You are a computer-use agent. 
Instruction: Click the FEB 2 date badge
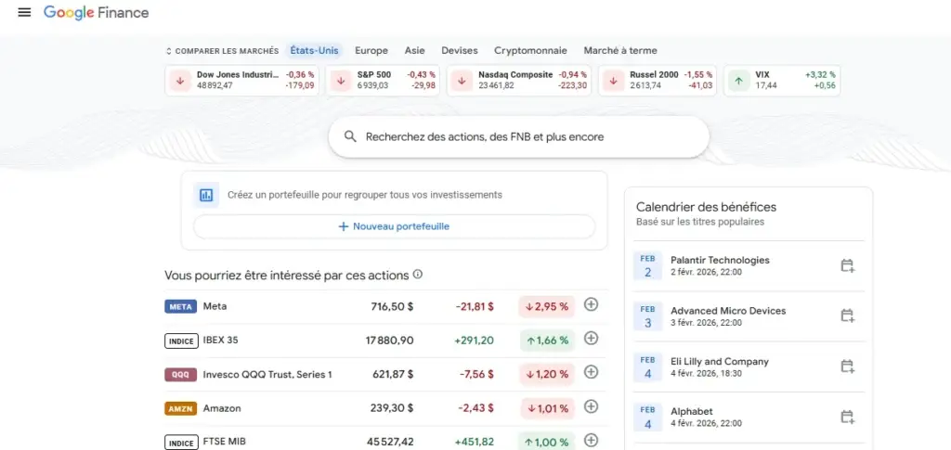point(647,266)
